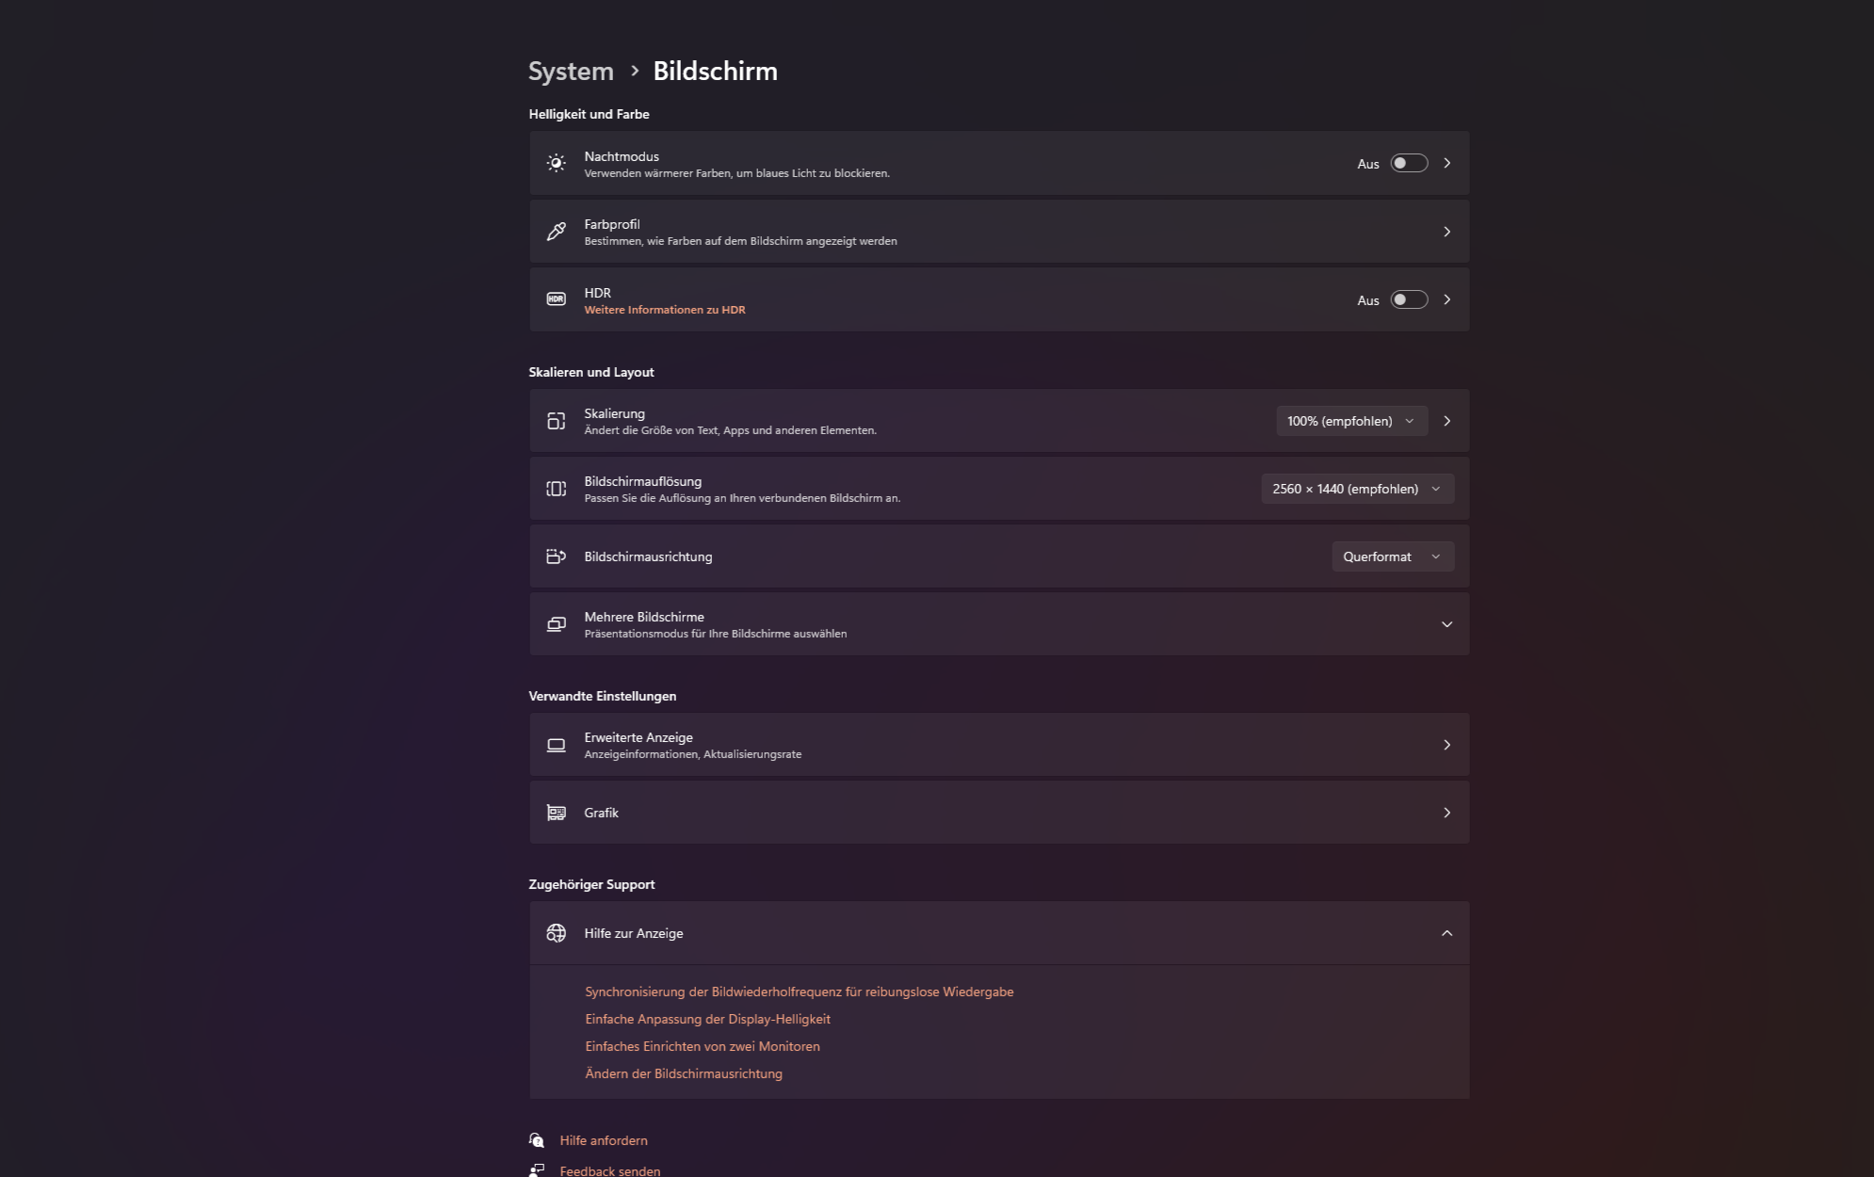The width and height of the screenshot is (1874, 1177).
Task: Toggle the Nachtmodus switch on
Action: (x=1409, y=163)
